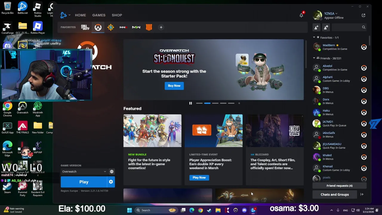Screen dimensions: 382x215
Task: Select friend IA7MD1
Action: (340, 123)
